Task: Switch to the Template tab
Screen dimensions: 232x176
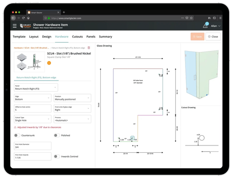Action: tap(19, 37)
